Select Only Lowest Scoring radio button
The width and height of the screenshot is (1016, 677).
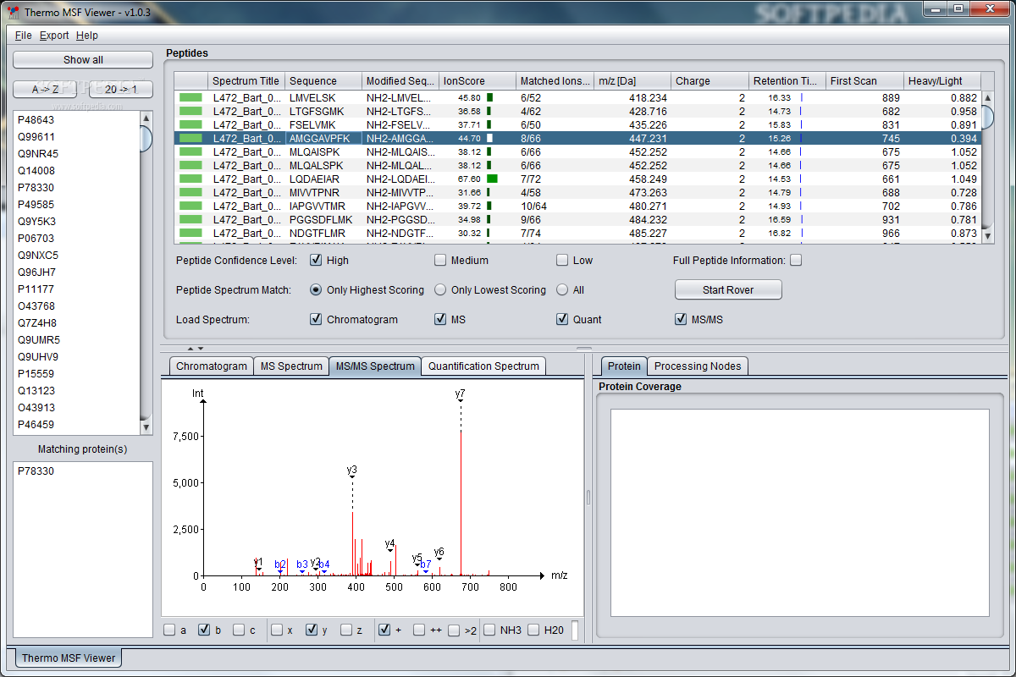(x=440, y=289)
